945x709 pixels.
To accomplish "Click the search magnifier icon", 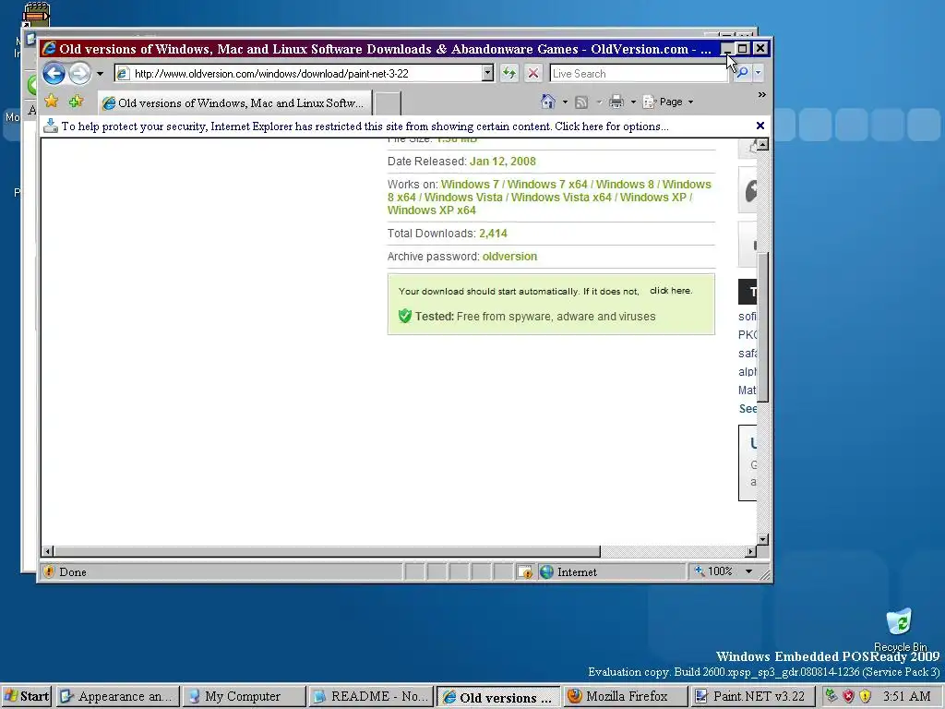I will click(x=743, y=73).
